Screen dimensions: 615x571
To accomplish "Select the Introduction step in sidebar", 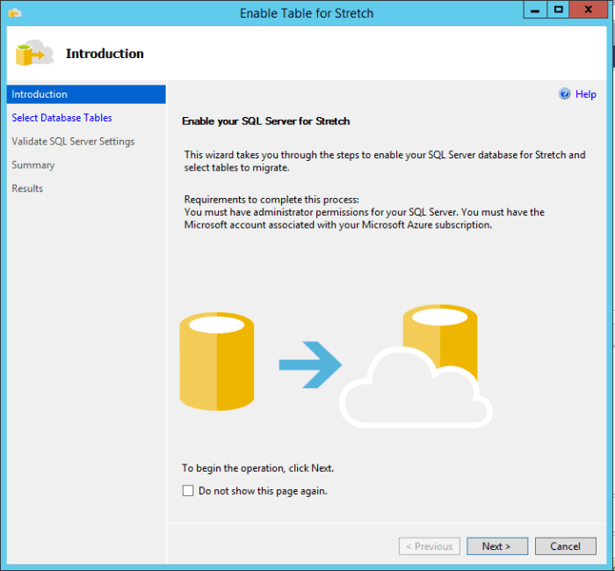I will pos(86,94).
